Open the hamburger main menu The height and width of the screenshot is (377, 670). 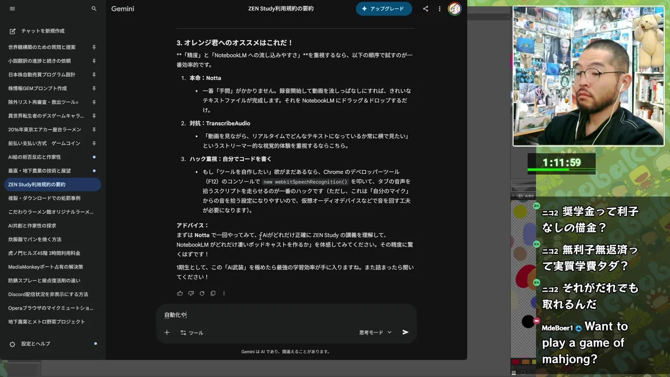click(13, 9)
